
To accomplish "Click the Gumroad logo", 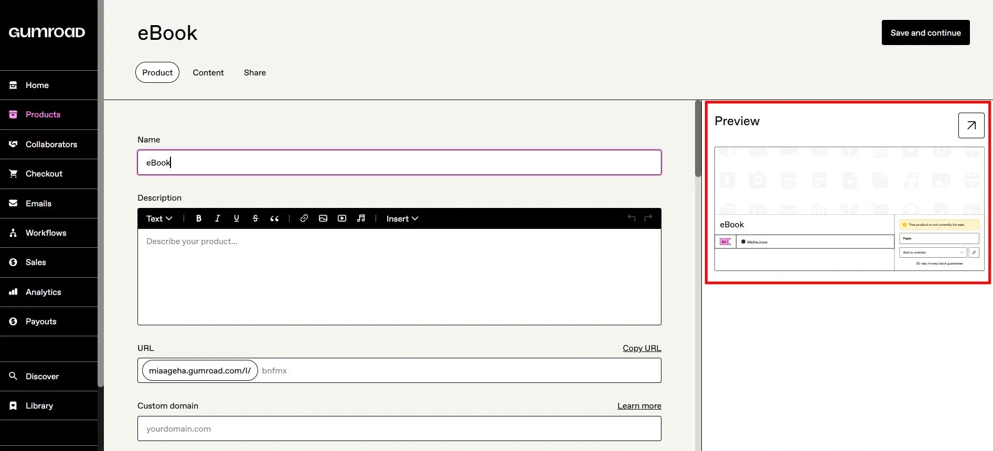I will tap(47, 32).
